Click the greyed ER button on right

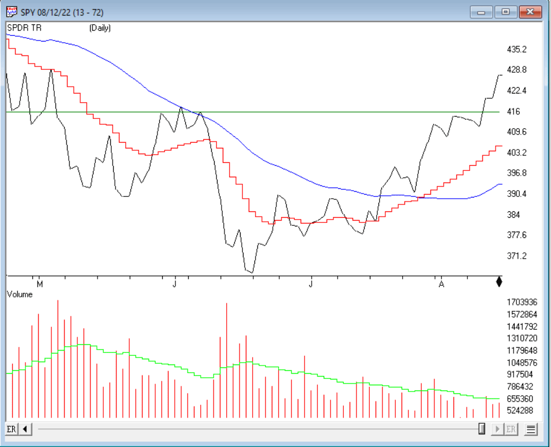tap(511, 429)
